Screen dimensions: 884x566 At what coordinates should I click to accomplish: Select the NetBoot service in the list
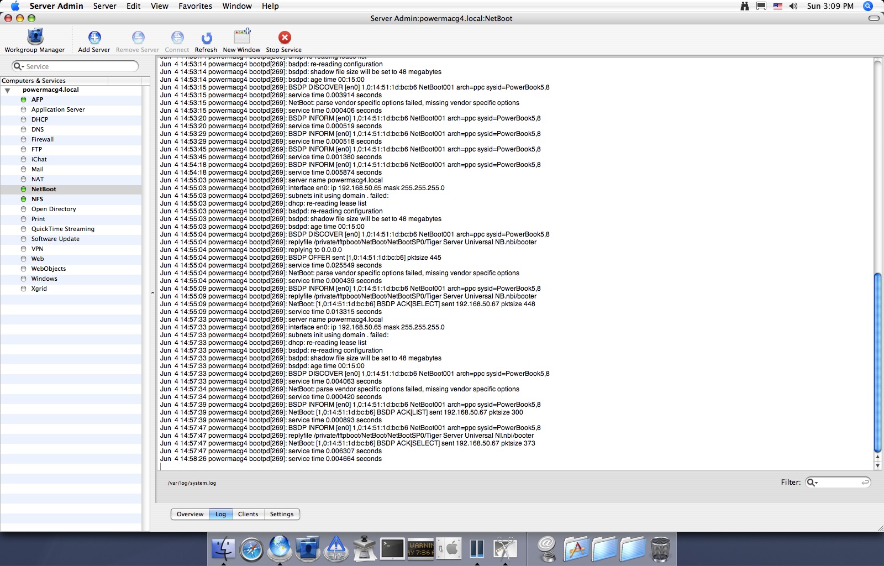[x=71, y=189]
